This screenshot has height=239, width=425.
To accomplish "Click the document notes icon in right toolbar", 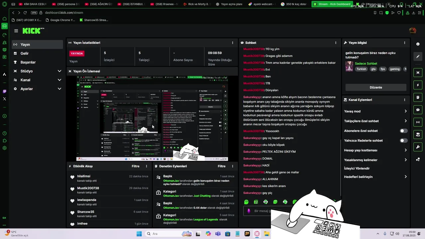I will [418, 97].
